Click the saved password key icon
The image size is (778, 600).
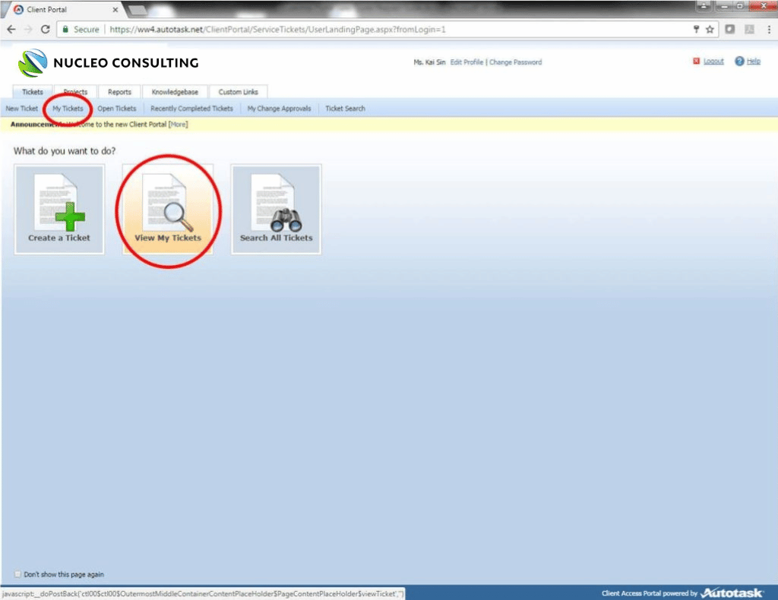click(695, 29)
